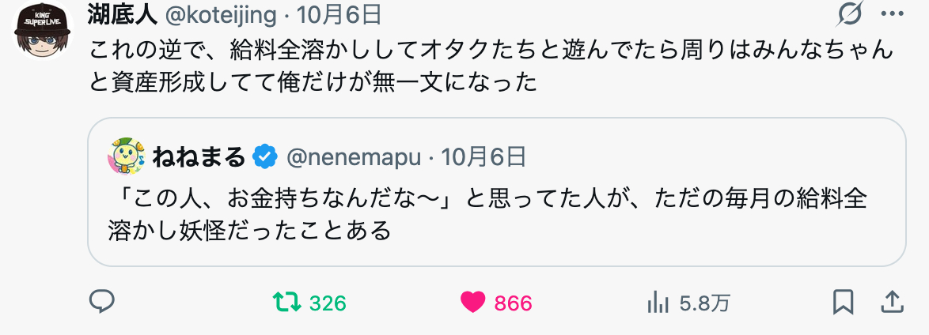Viewport: 929px width, 335px height.
Task: Click the @nenemapu handle
Action: 353,156
